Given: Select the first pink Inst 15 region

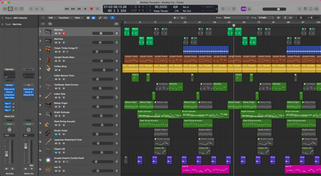Looking at the screenshot, I should click(x=205, y=169).
